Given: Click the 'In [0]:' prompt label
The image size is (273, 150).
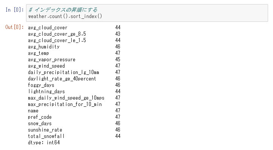Looking at the screenshot, I should pos(14,10).
